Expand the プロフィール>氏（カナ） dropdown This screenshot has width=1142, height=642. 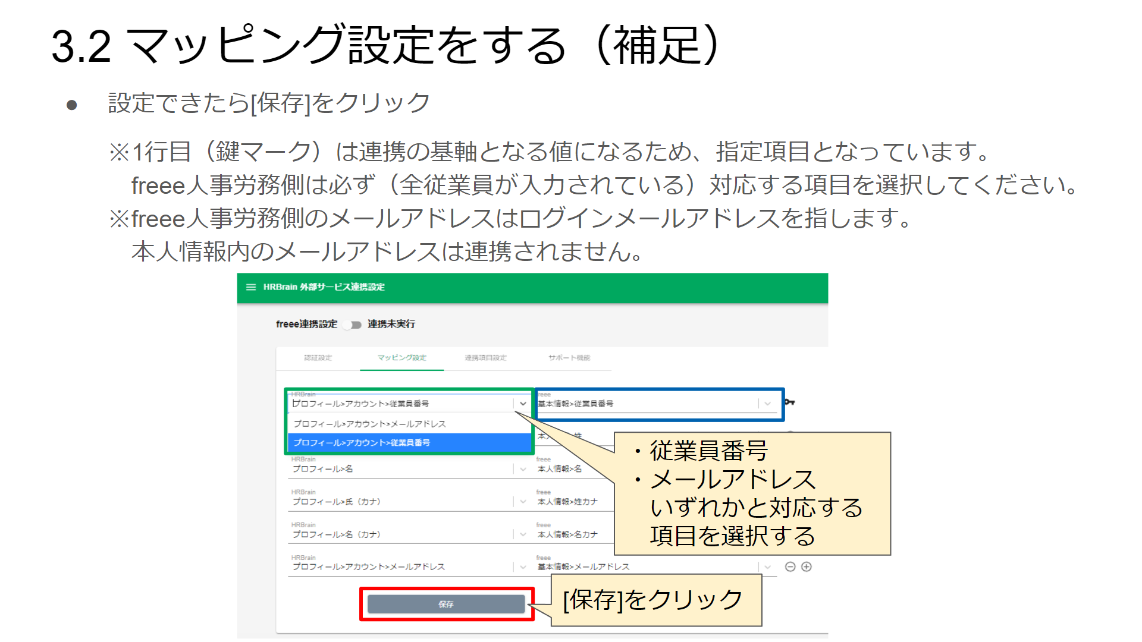tap(523, 502)
